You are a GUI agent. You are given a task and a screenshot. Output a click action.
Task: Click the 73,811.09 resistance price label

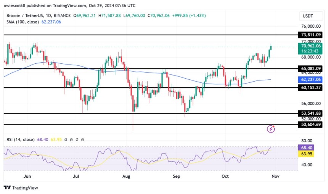pos(310,35)
